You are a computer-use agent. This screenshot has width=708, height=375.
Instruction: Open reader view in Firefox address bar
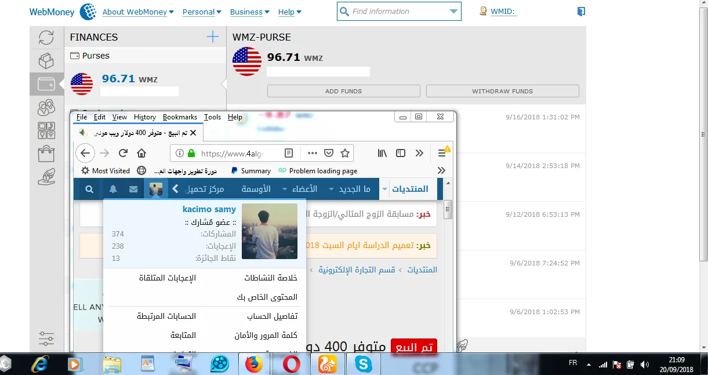(289, 153)
